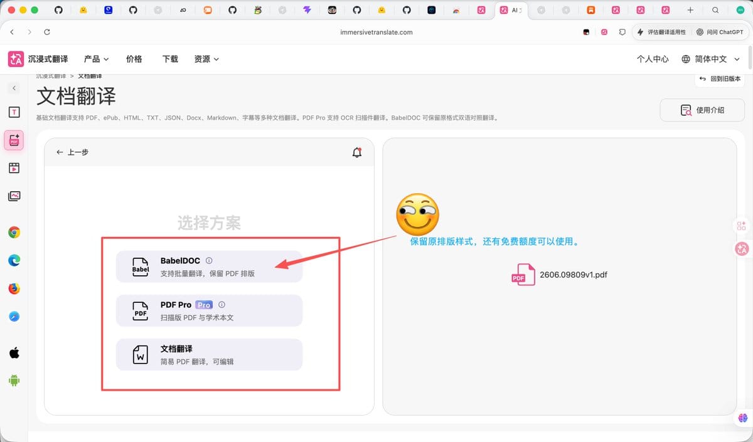The image size is (753, 442).
Task: Click the green profile avatar in tab bar
Action: (x=740, y=10)
